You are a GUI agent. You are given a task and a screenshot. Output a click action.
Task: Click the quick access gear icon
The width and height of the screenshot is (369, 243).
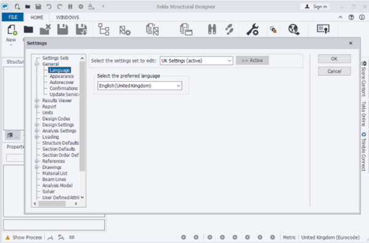81,7
